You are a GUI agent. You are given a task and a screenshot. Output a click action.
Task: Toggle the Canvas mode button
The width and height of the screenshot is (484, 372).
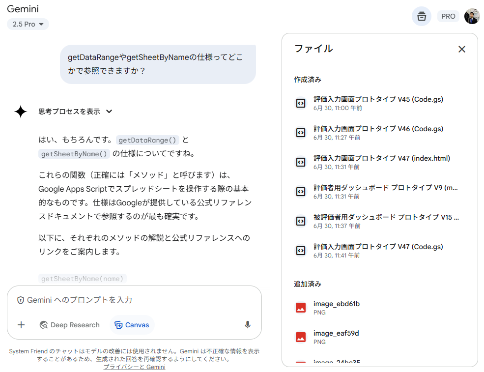click(x=132, y=325)
